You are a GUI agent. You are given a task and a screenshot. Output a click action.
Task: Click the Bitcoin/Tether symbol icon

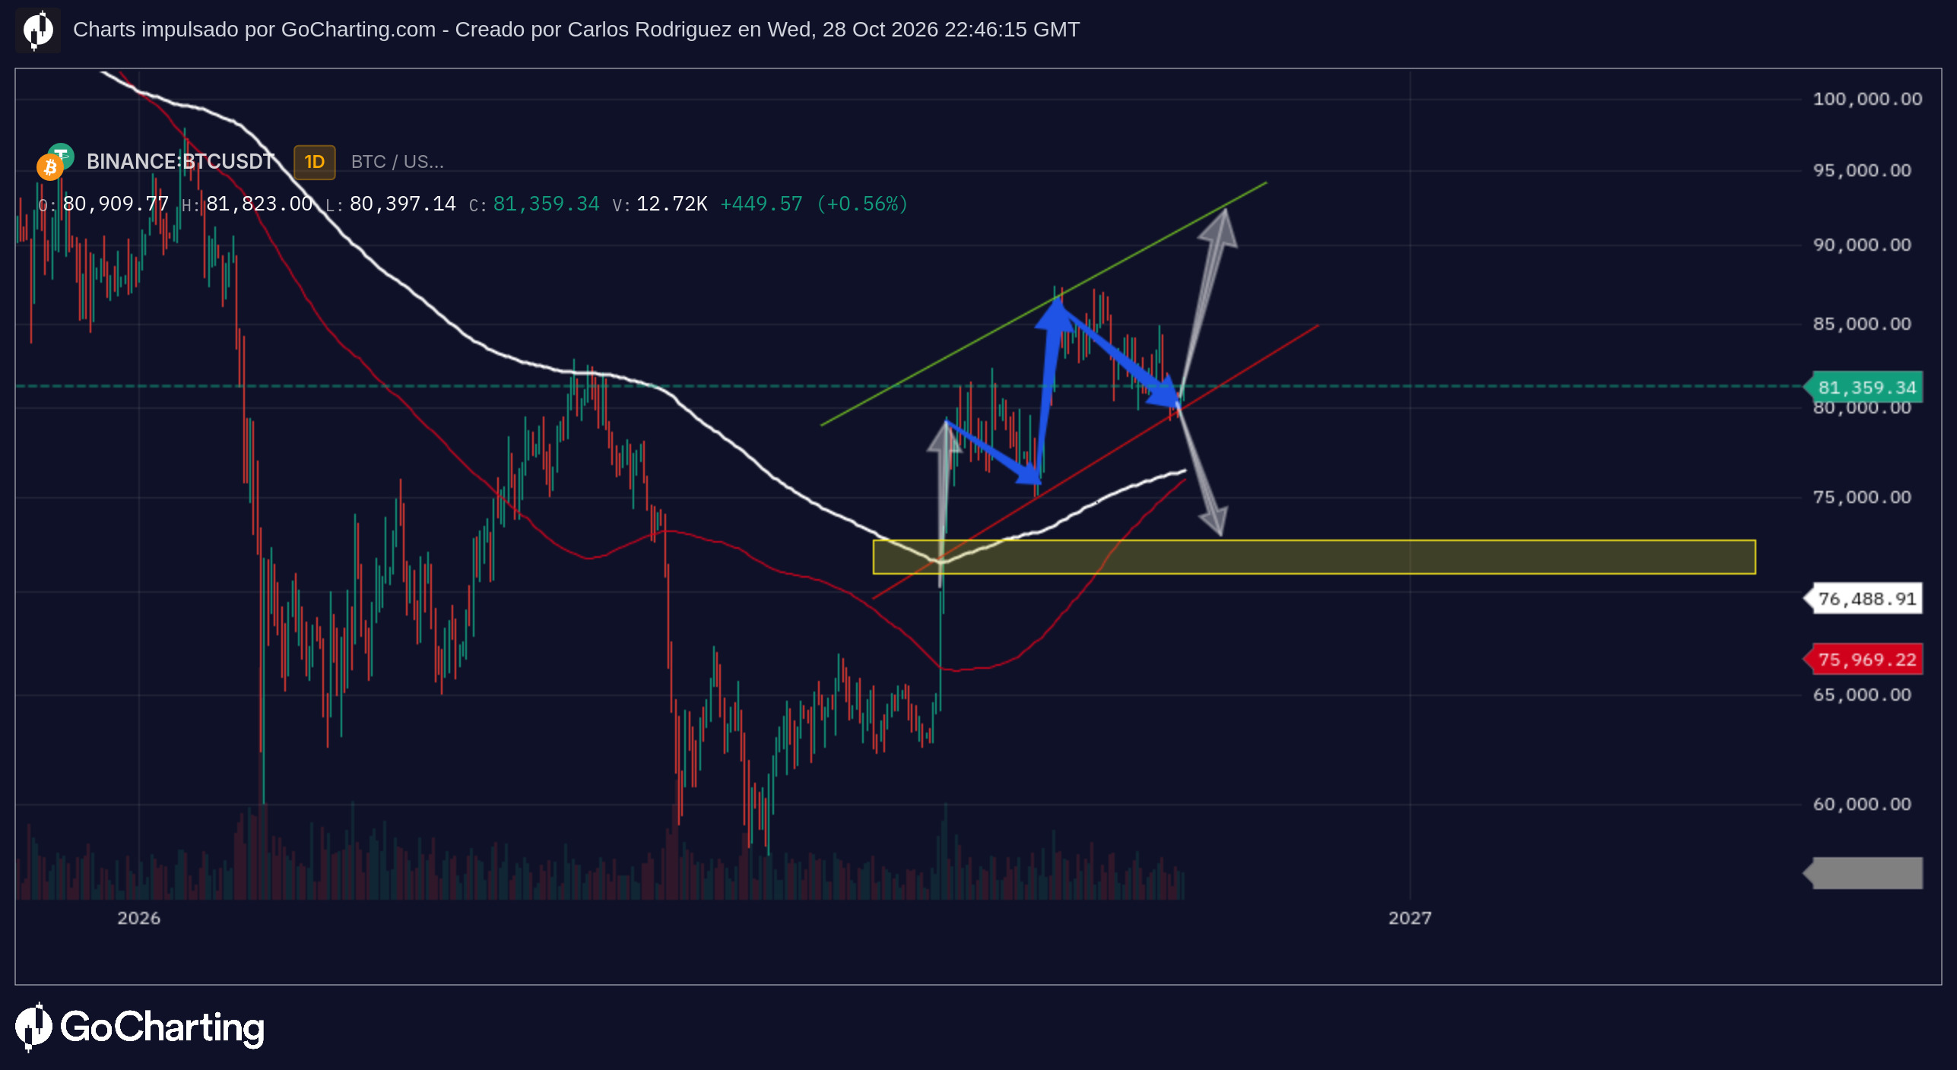coord(55,161)
